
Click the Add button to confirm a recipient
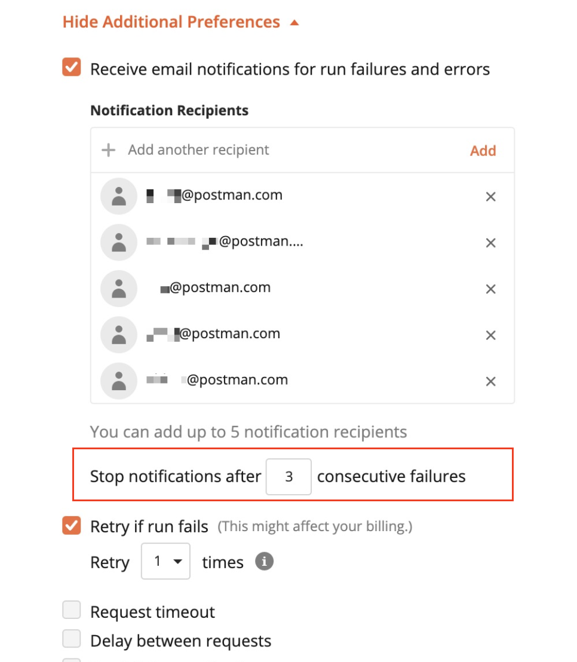point(483,151)
